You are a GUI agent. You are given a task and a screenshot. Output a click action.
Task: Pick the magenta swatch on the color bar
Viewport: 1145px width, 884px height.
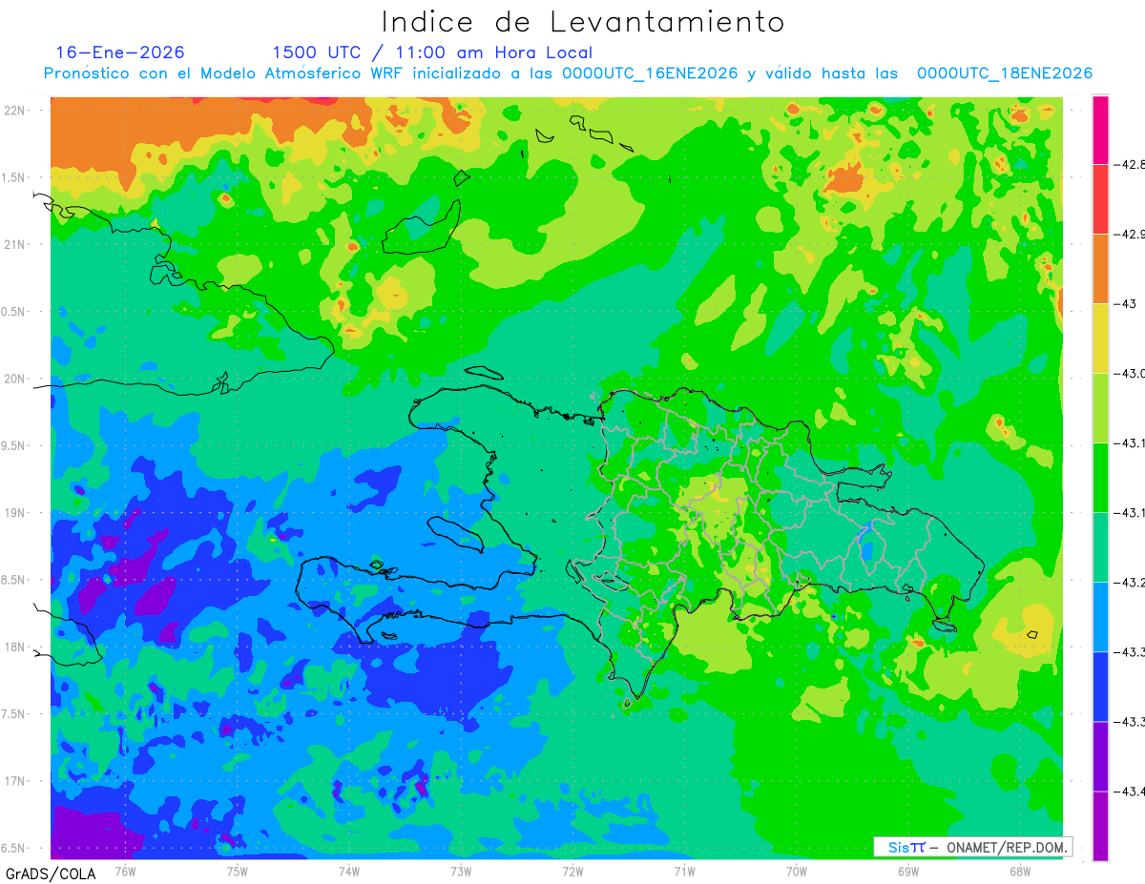(x=1100, y=130)
